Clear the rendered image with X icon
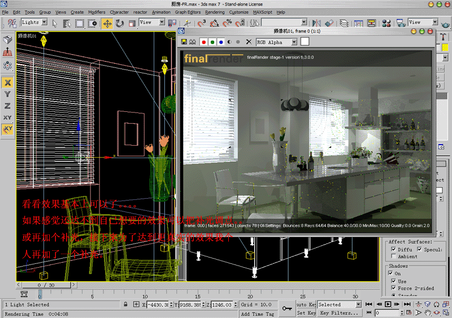The width and height of the screenshot is (452, 318). (249, 42)
